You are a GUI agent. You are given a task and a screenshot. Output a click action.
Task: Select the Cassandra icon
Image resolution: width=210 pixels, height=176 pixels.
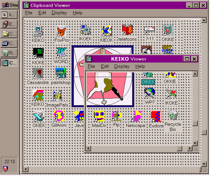pos(38,74)
